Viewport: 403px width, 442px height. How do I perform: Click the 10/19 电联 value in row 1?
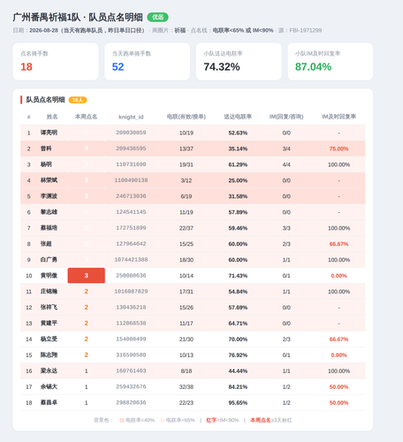186,133
